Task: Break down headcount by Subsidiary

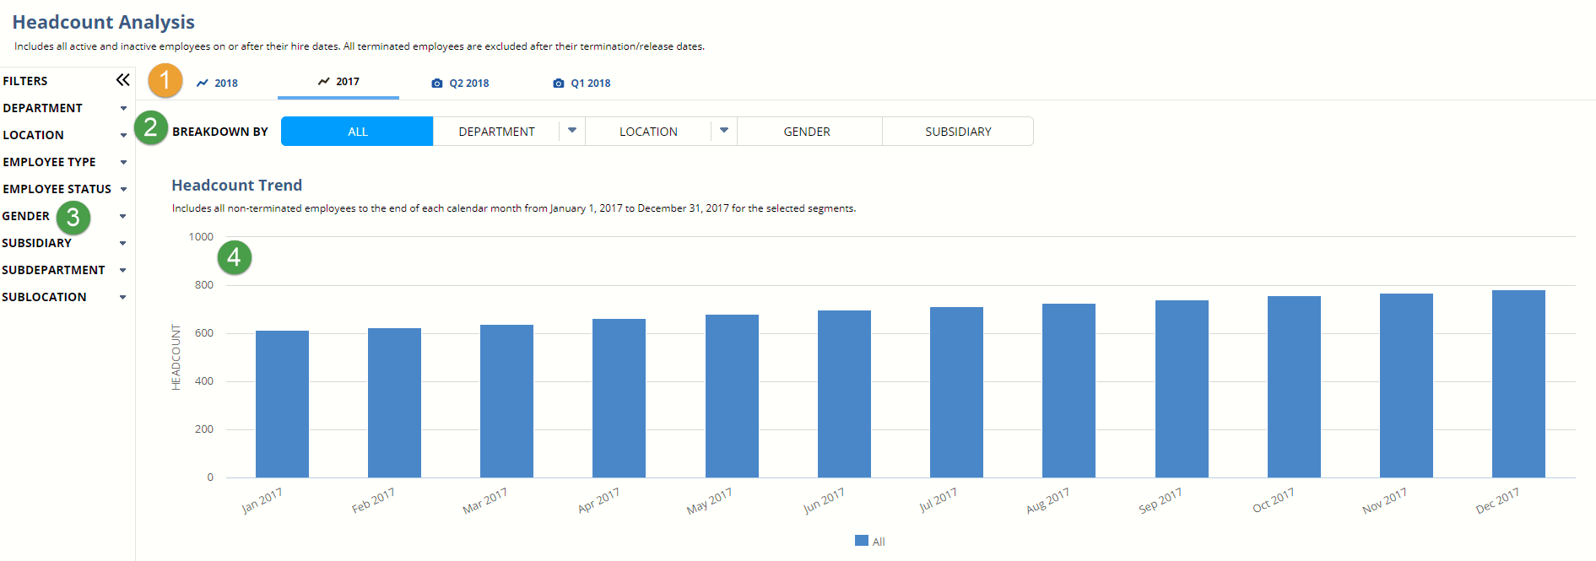Action: pos(958,132)
